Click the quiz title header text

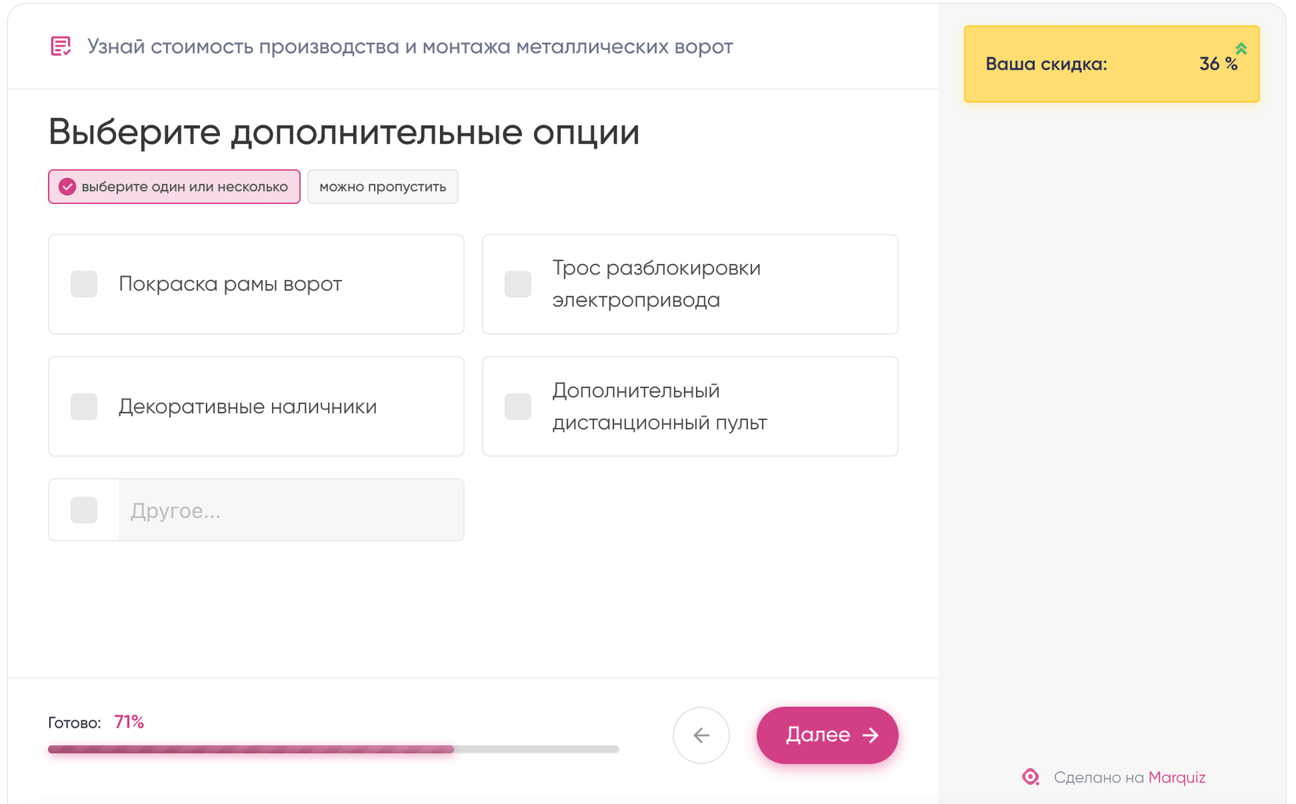(410, 47)
